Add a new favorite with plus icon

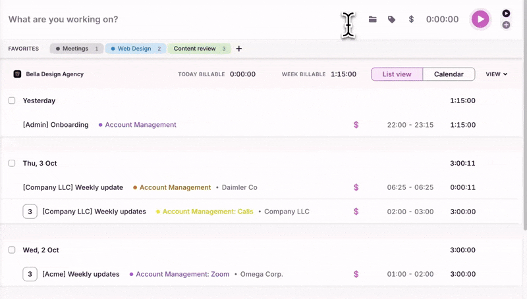click(239, 49)
